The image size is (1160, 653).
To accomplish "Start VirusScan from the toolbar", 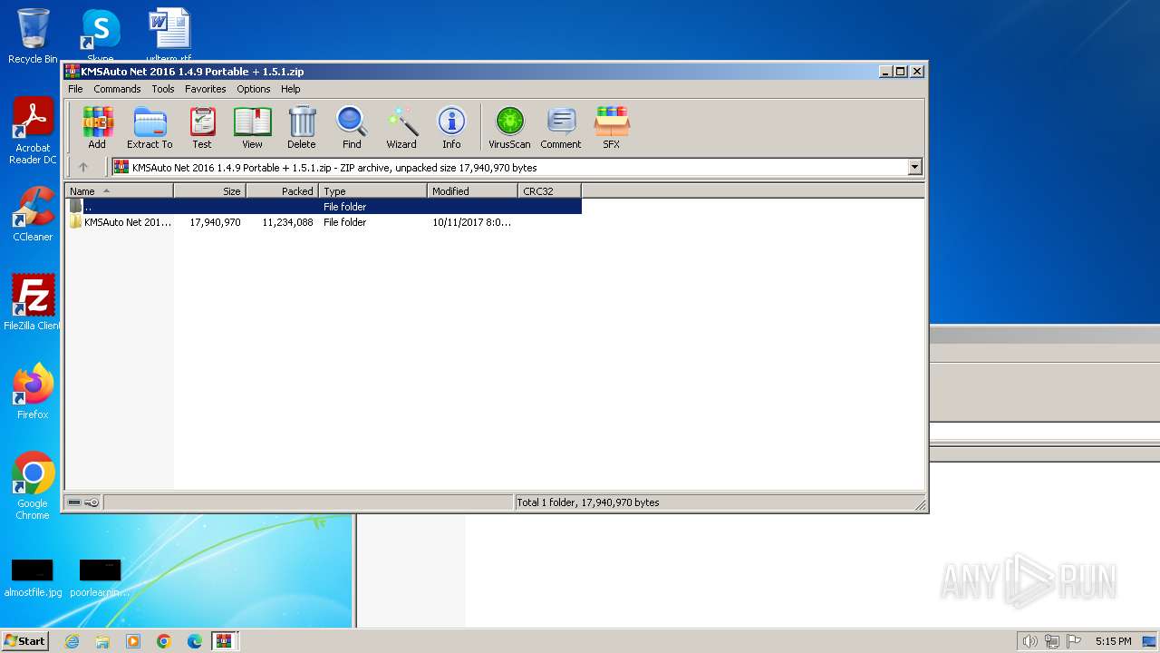I will click(509, 127).
